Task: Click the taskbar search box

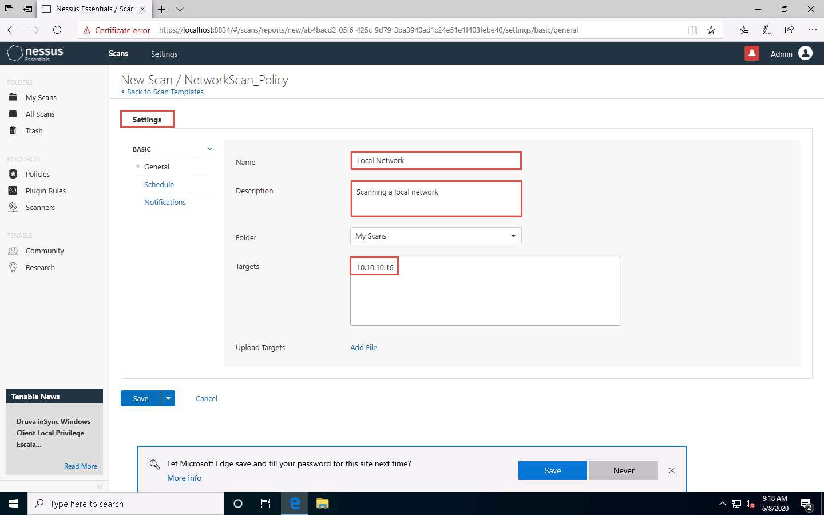Action: [x=126, y=504]
